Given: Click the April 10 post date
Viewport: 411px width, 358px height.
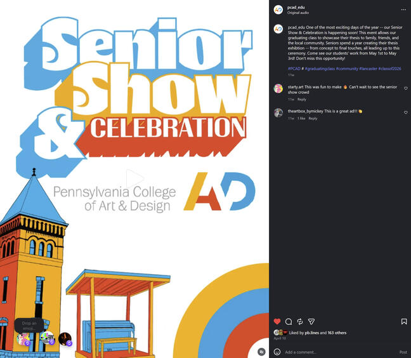Looking at the screenshot, I should pyautogui.click(x=280, y=338).
